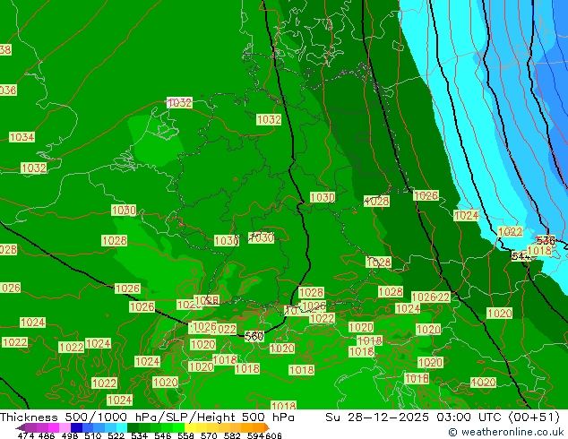The height and width of the screenshot is (439, 568).
Task: Click the '536' height contour label
Action: [x=546, y=240]
